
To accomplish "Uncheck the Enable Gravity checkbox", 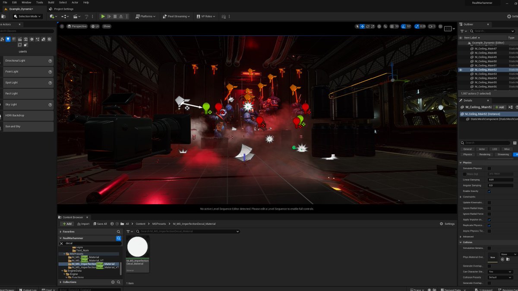I will pyautogui.click(x=489, y=191).
